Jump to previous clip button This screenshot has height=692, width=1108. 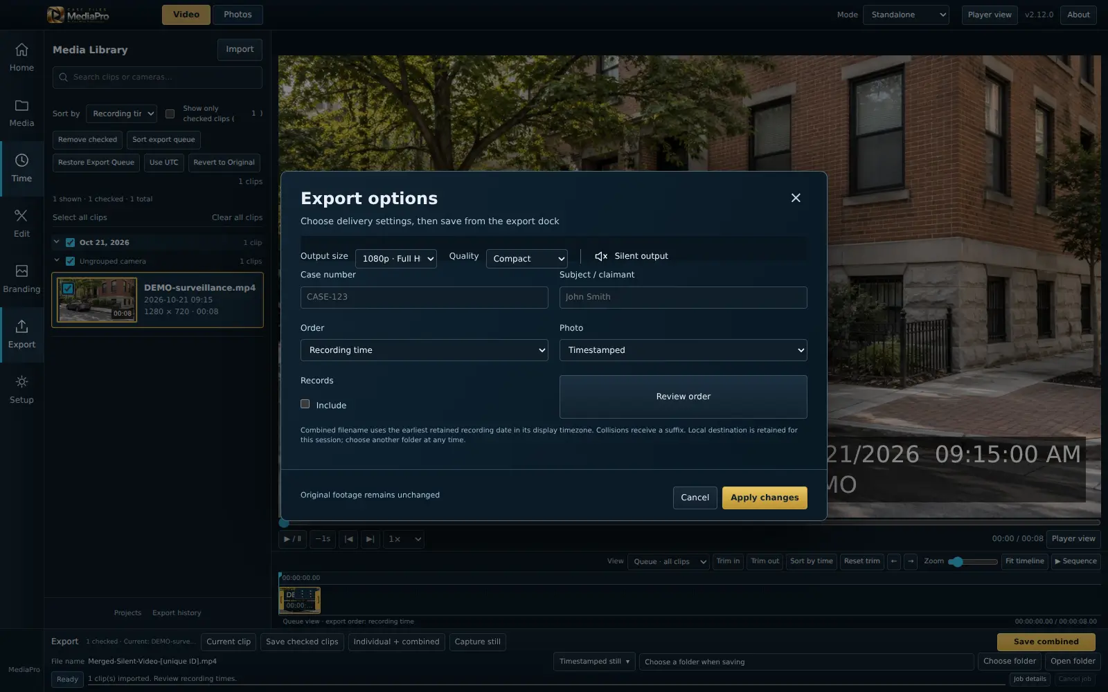coord(348,539)
